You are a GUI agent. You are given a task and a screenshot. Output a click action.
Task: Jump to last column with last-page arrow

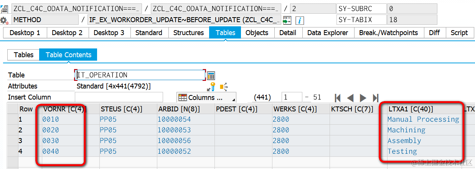tap(376, 98)
